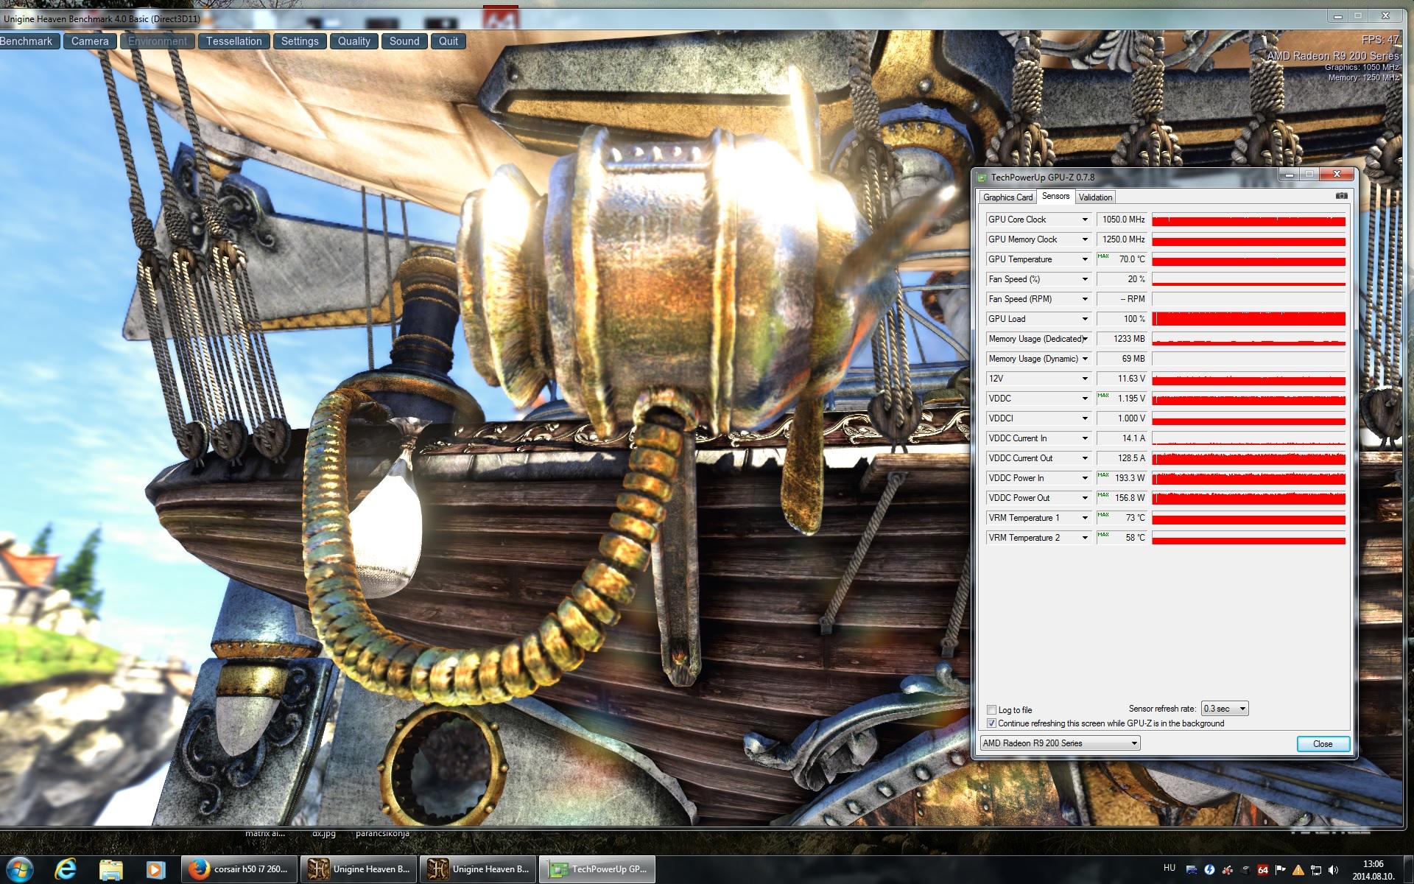This screenshot has height=884, width=1414.
Task: Click Sound button in Heaven
Action: pyautogui.click(x=404, y=41)
